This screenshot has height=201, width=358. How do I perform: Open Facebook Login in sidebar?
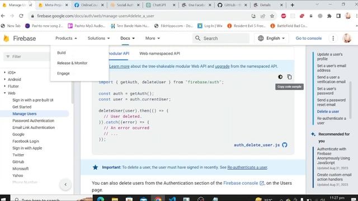tap(26, 141)
